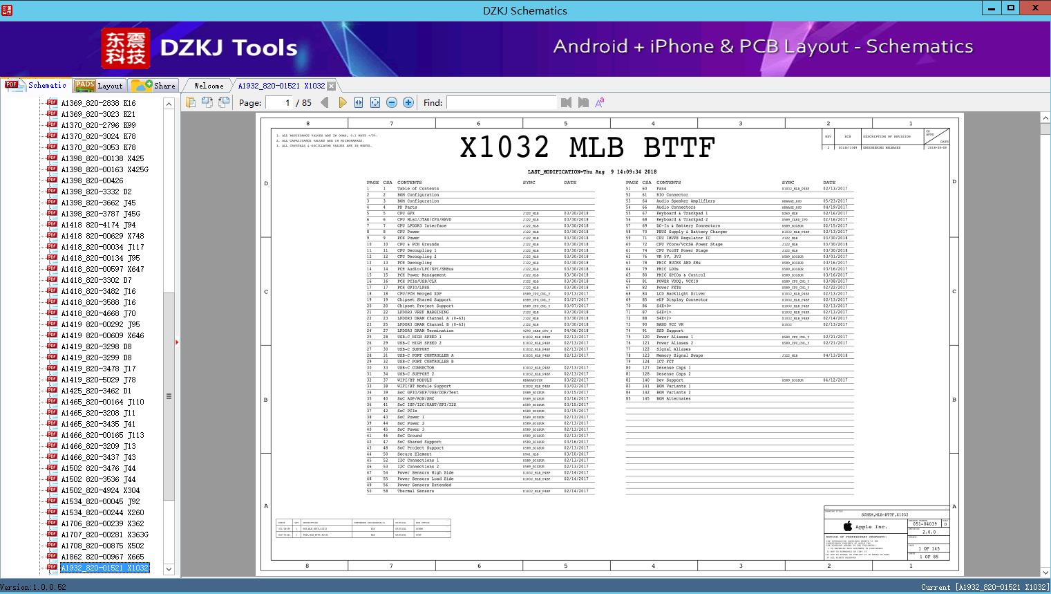Open A1398_820-3662 J45 schematic
This screenshot has height=594, width=1051.
click(98, 203)
